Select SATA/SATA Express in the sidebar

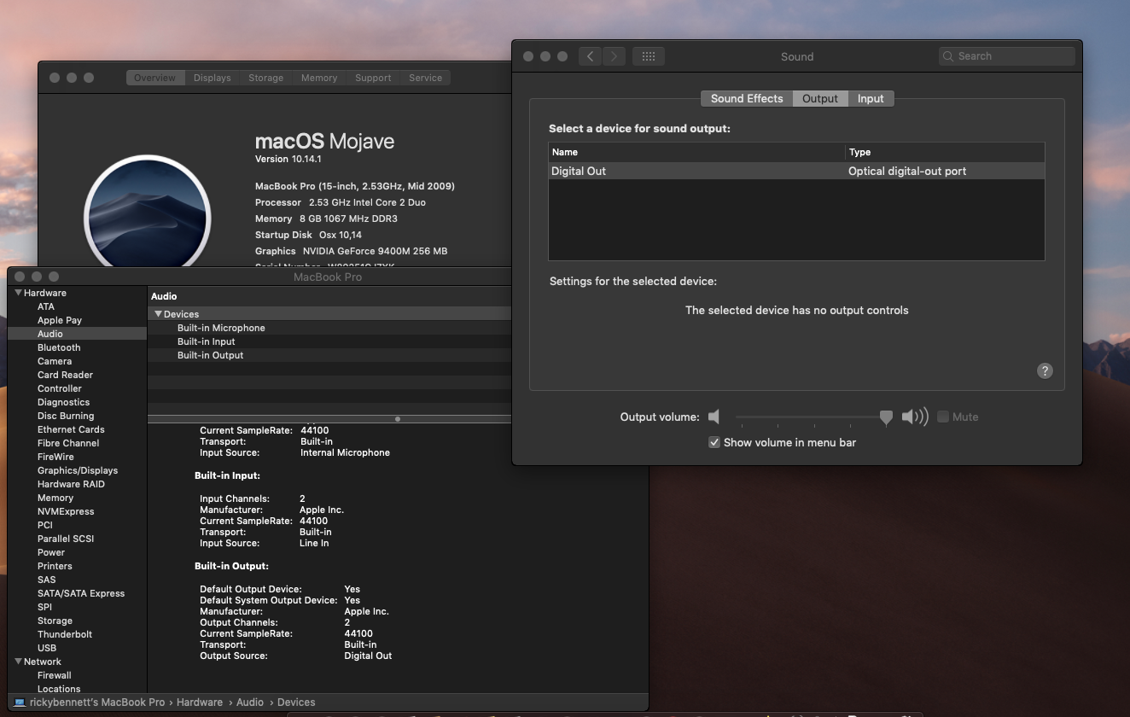[81, 593]
